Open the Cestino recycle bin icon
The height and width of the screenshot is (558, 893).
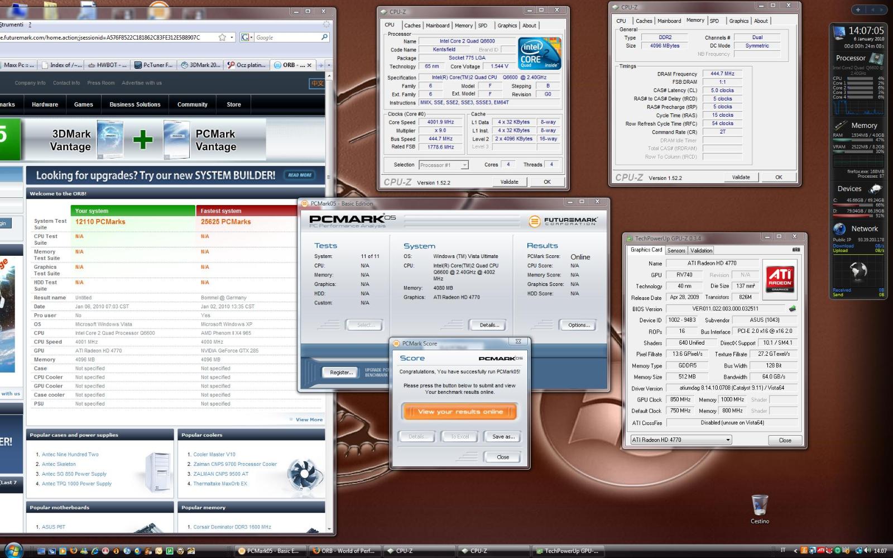click(760, 509)
